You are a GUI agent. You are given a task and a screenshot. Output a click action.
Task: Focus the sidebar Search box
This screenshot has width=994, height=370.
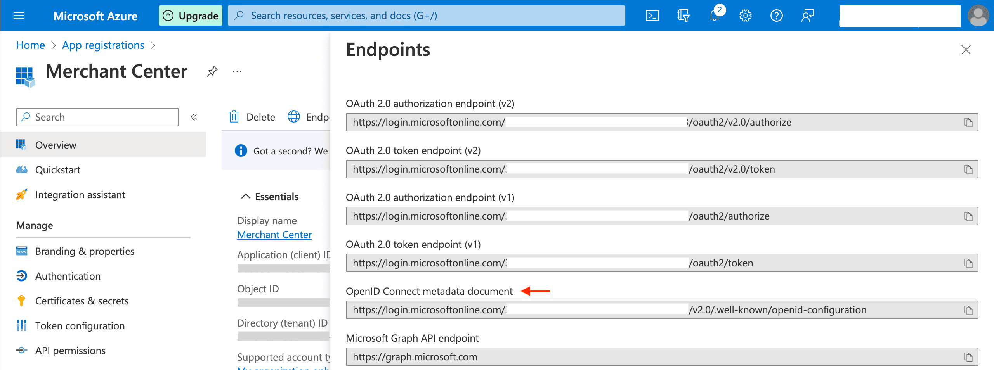click(x=97, y=117)
